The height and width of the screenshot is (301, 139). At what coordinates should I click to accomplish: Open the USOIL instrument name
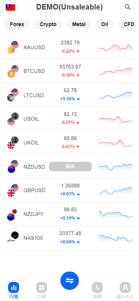tap(31, 119)
